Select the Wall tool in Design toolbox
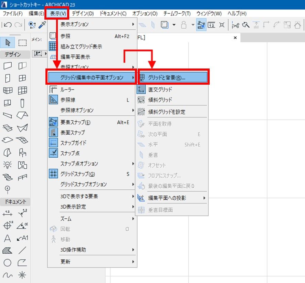The image size is (305, 283). coord(8,66)
